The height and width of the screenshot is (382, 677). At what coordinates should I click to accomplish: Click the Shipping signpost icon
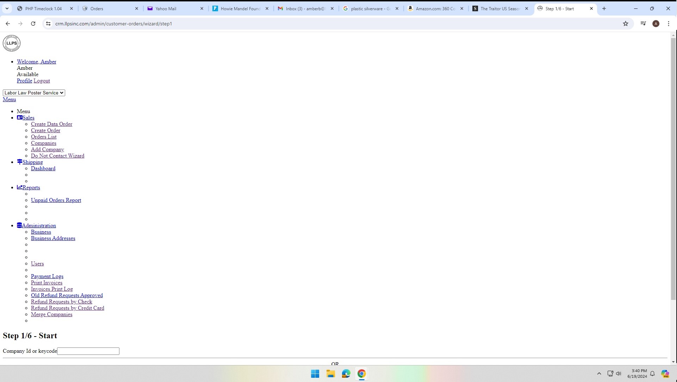point(20,162)
